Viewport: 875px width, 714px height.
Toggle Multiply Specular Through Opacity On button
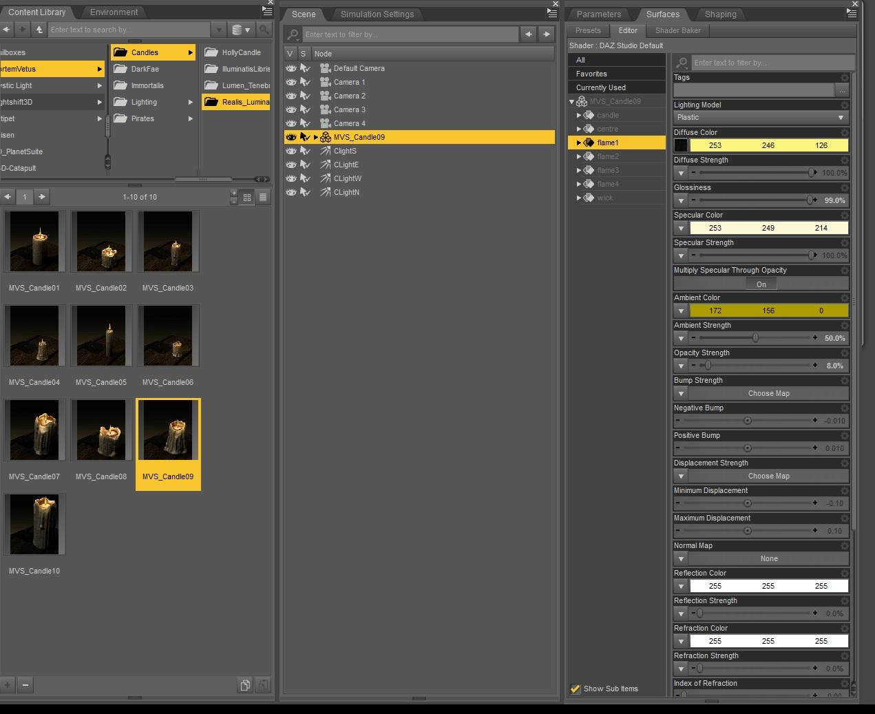point(761,284)
